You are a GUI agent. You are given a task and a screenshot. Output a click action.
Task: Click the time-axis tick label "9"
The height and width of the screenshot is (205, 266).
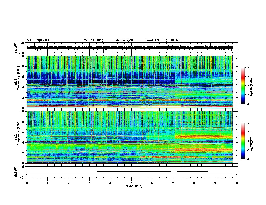[x=215, y=183]
